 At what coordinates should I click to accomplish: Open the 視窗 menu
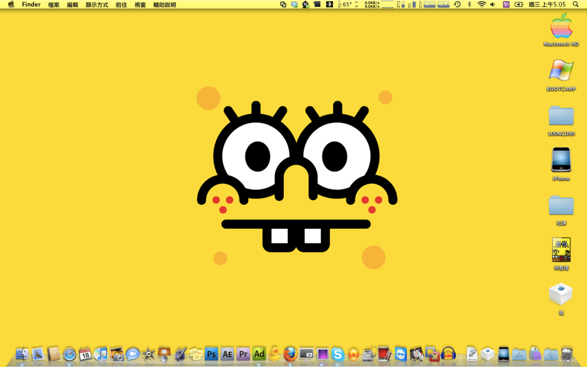140,5
